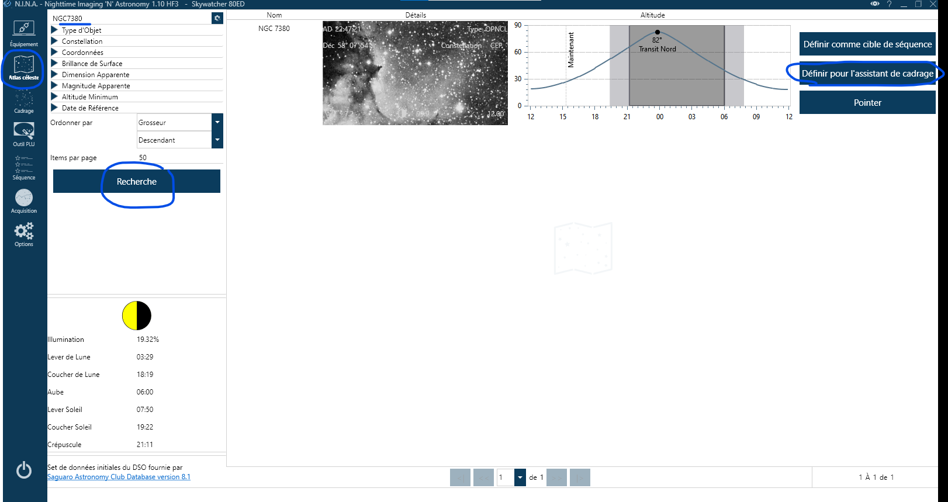Open the Outil PLU tab
Image resolution: width=948 pixels, height=502 pixels.
24,135
